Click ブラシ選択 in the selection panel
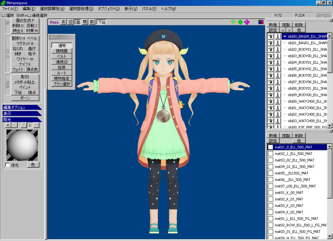 (61, 84)
